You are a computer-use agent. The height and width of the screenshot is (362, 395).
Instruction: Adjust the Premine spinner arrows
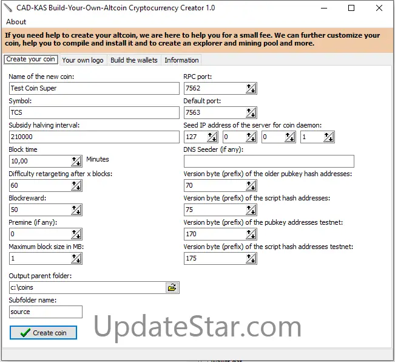click(x=76, y=234)
